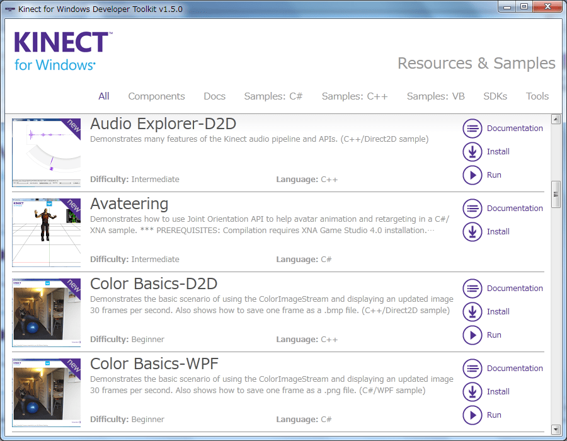Open Documentation icon for Audio Explorer-D2D
The height and width of the screenshot is (441, 567).
pos(472,129)
